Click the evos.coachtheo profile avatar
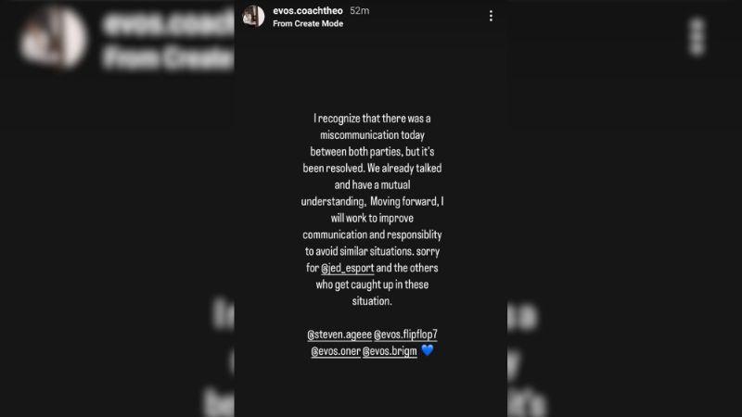This screenshot has width=742, height=417. (253, 17)
